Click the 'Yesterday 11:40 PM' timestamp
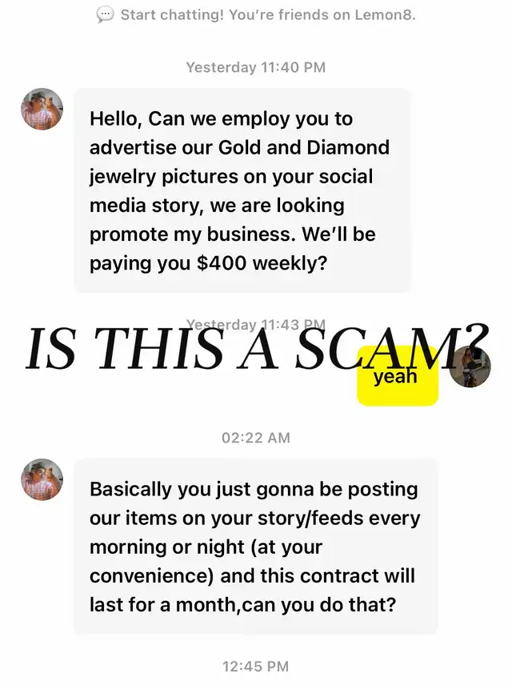Screen dimensions: 512x685 256,67
